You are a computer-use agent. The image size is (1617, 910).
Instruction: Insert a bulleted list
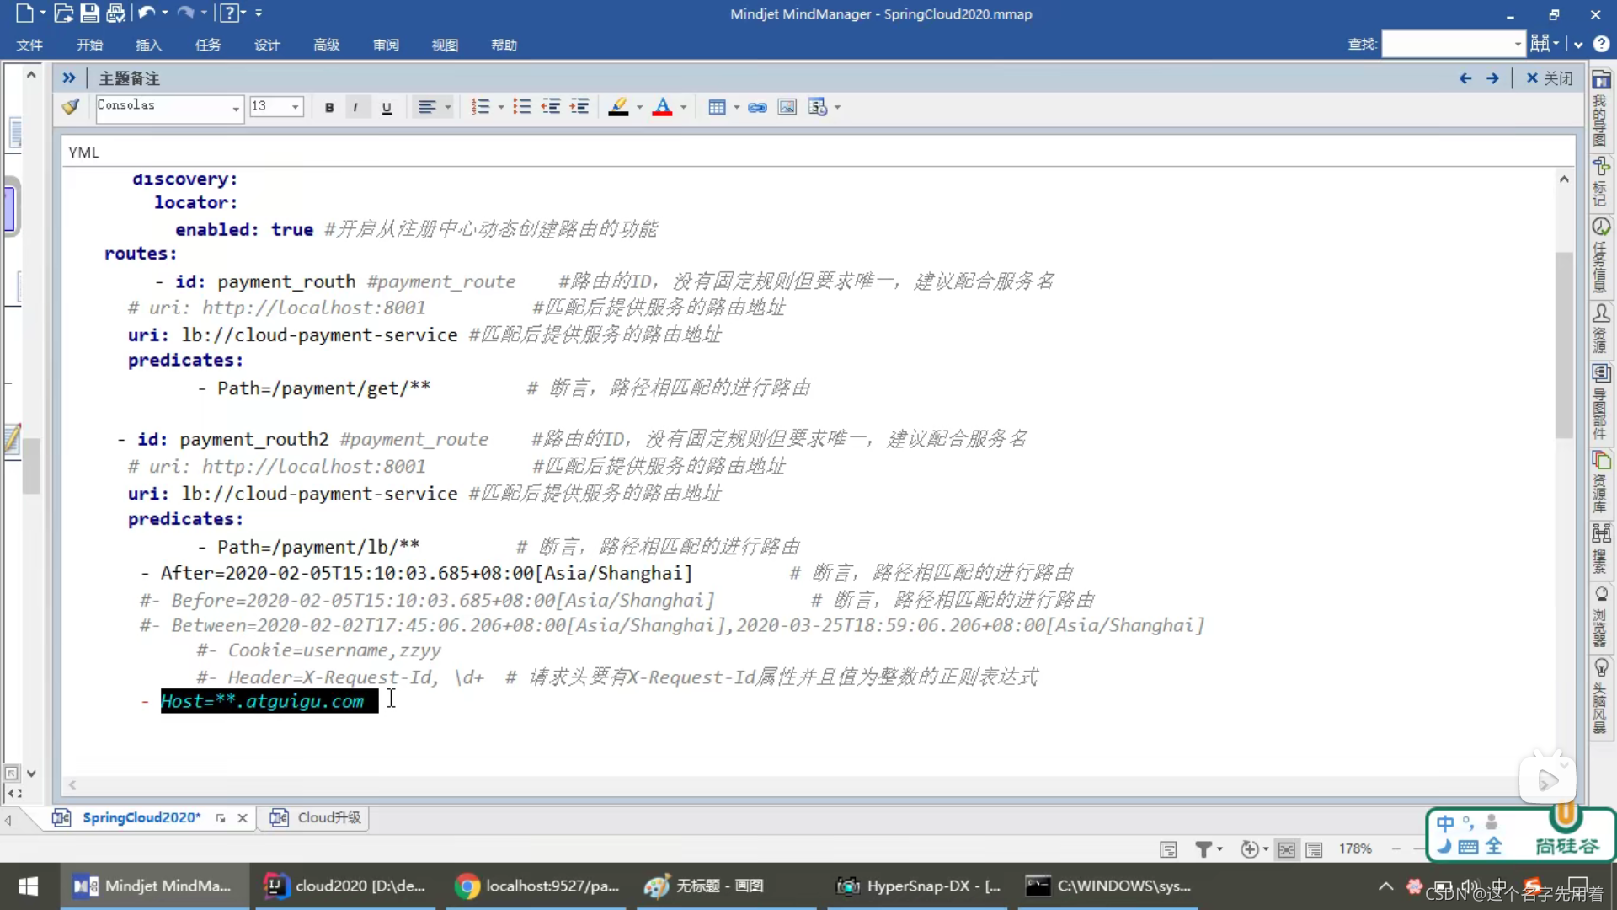click(522, 107)
